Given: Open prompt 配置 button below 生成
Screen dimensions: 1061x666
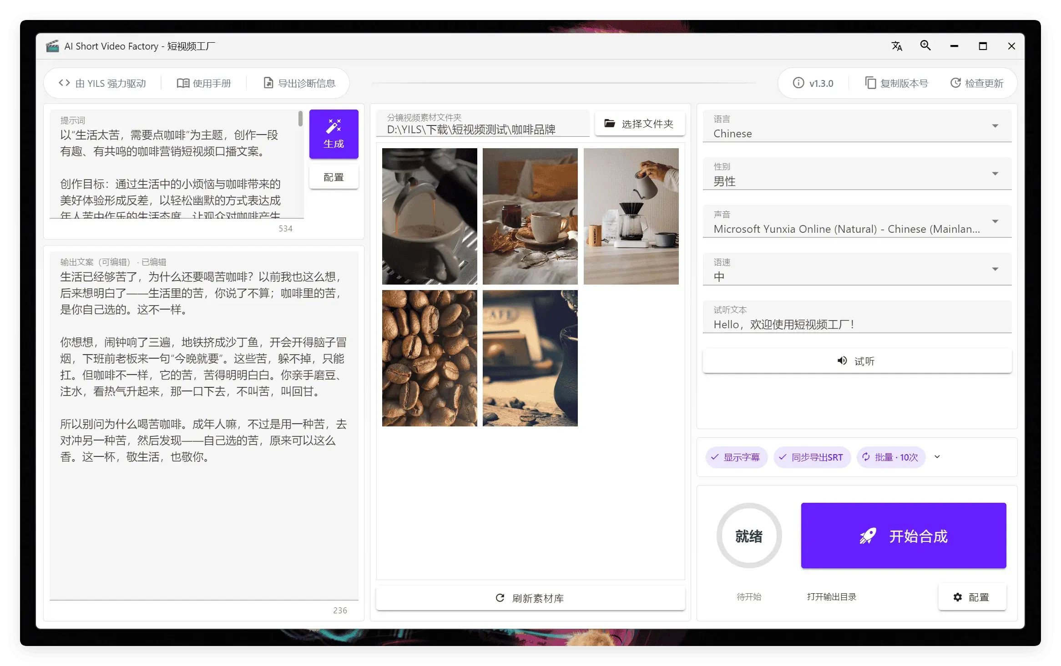Looking at the screenshot, I should pos(334,177).
